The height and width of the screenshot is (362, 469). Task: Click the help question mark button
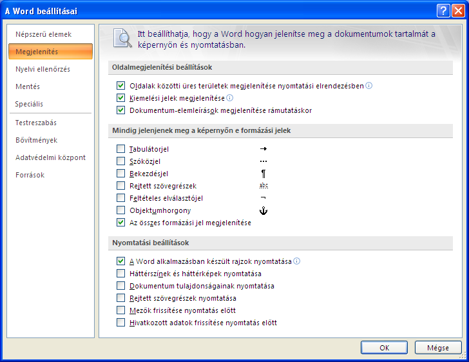tap(443, 11)
